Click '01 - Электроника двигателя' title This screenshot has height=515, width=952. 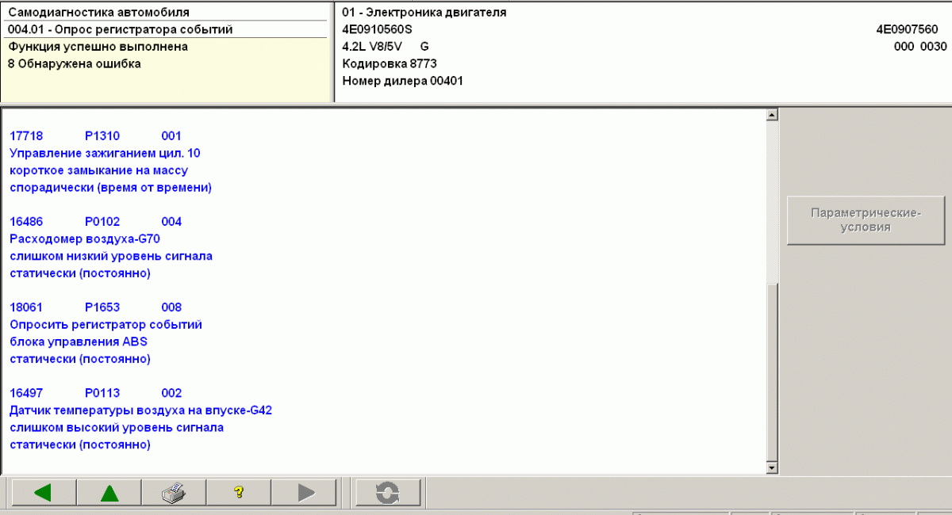(x=424, y=13)
